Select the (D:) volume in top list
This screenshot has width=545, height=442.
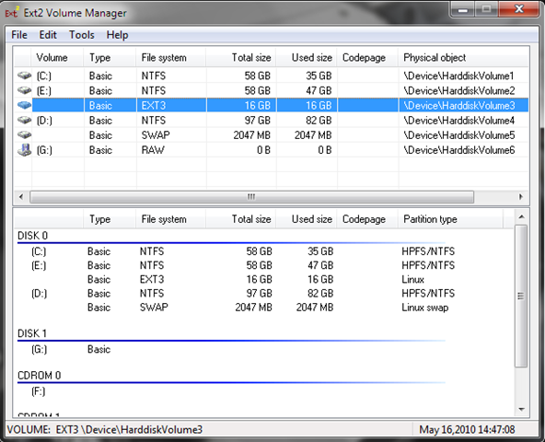(x=44, y=121)
